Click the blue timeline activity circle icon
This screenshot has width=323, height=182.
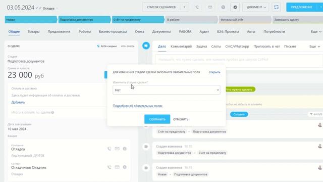(x=146, y=45)
